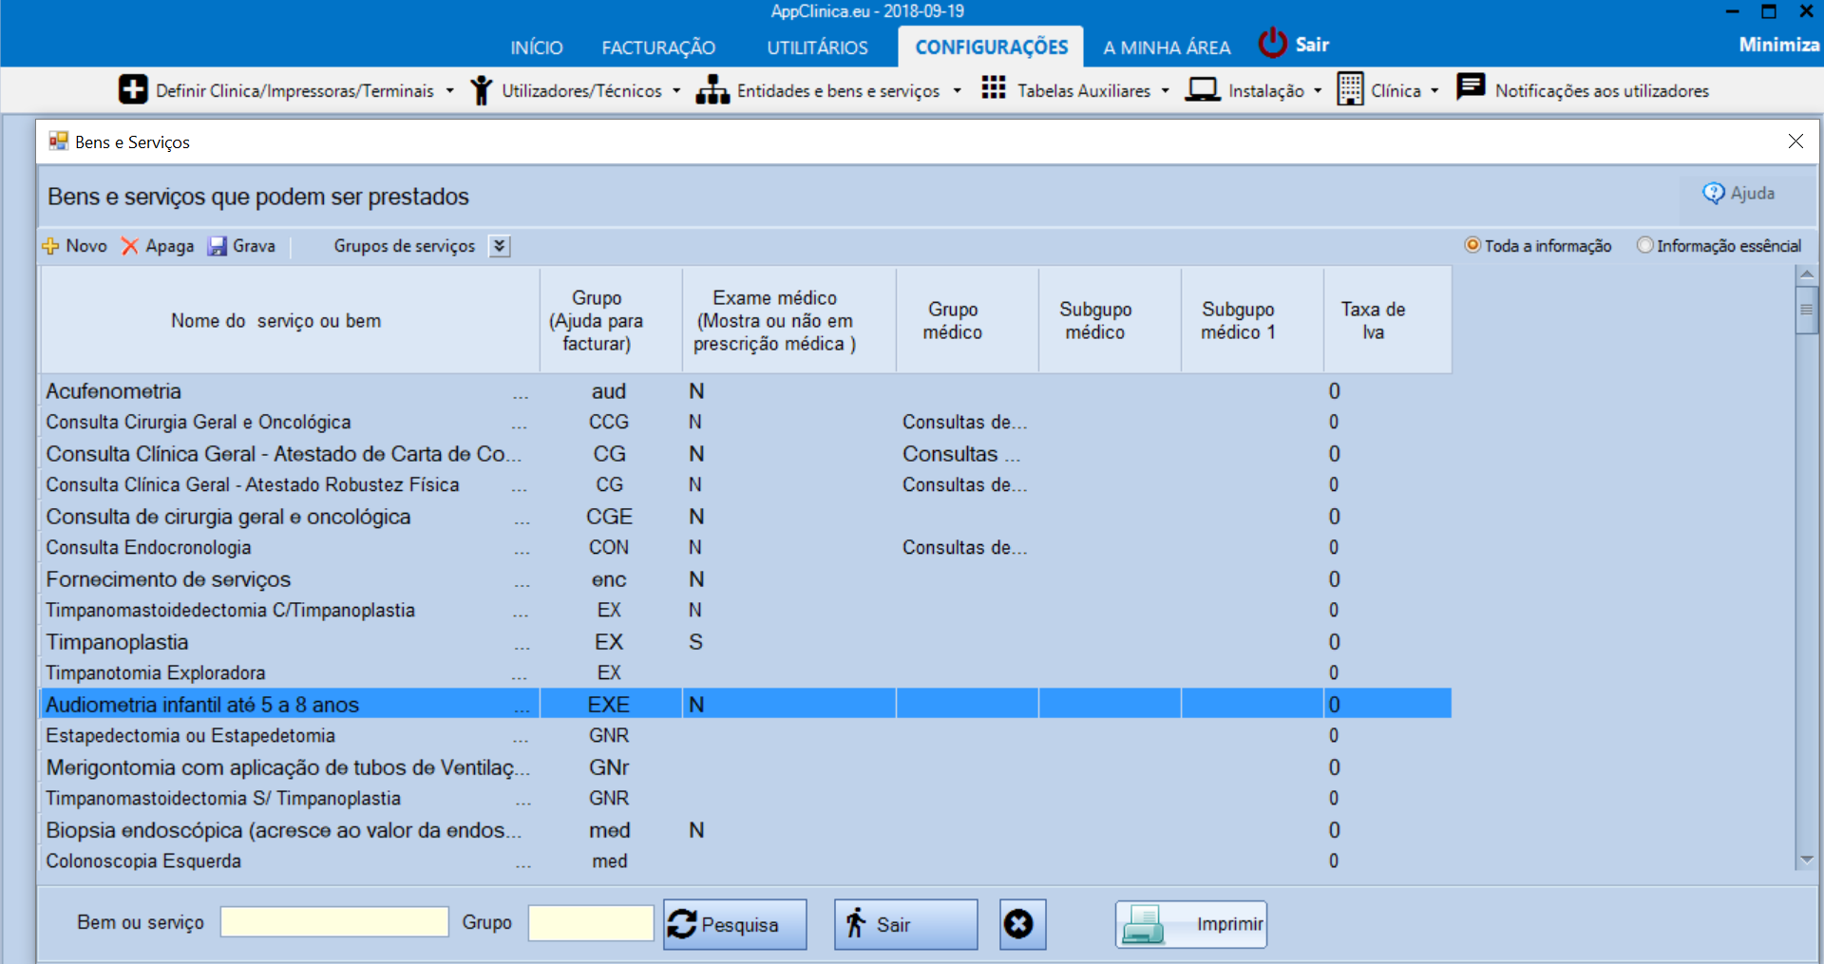The height and width of the screenshot is (964, 1824).
Task: Click the Bem ou serviço input field
Action: (x=334, y=922)
